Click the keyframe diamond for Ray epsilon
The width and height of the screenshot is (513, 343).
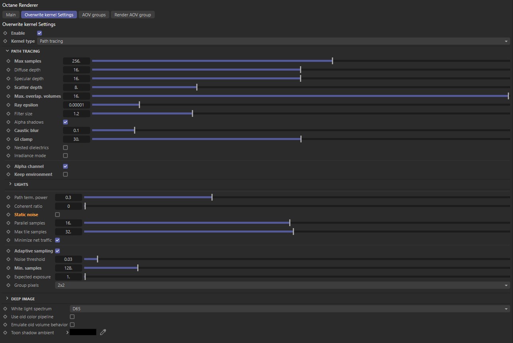pyautogui.click(x=8, y=105)
